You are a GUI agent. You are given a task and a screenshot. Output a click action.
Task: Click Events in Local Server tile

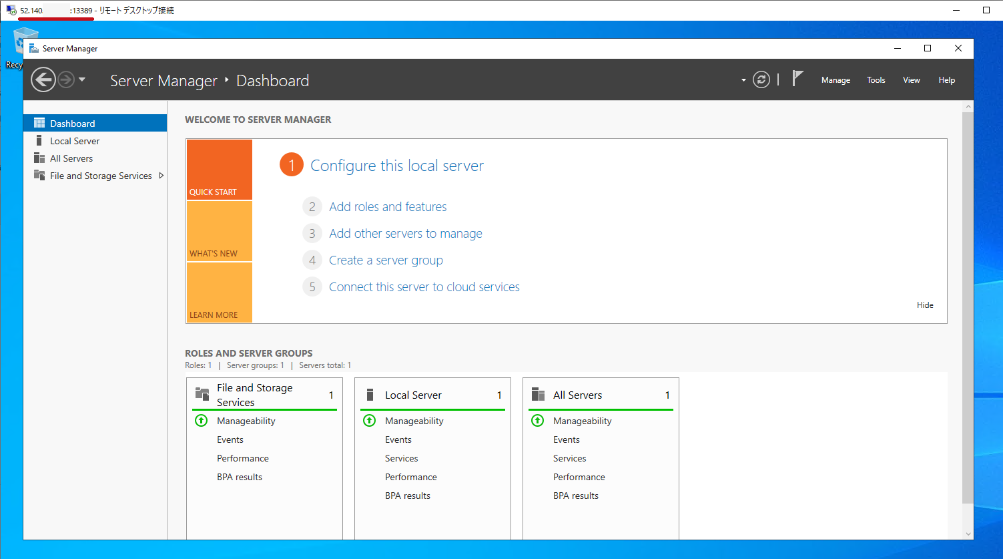click(x=398, y=439)
